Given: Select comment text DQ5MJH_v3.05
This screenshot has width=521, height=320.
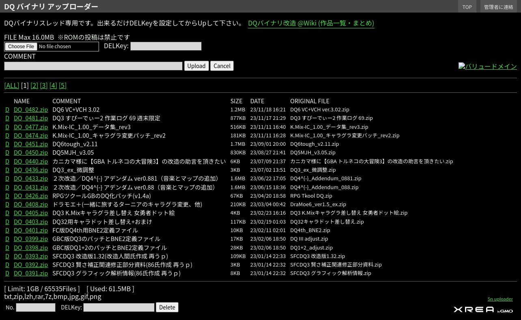Looking at the screenshot, I should coord(73,153).
